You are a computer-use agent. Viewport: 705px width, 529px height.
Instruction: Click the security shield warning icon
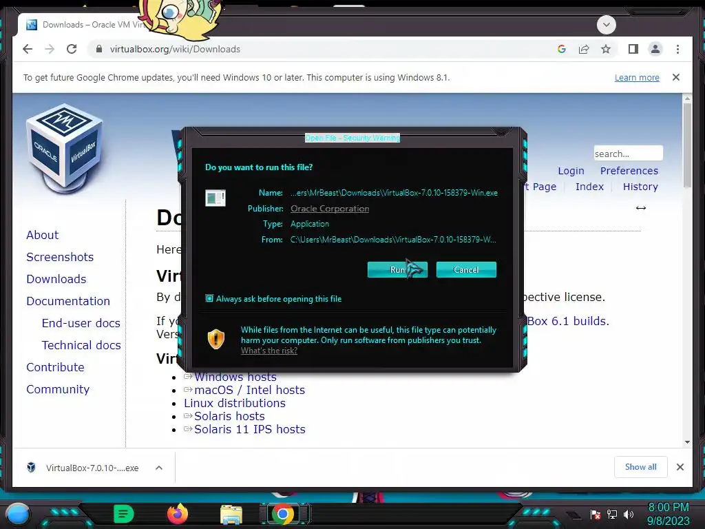[x=215, y=339]
